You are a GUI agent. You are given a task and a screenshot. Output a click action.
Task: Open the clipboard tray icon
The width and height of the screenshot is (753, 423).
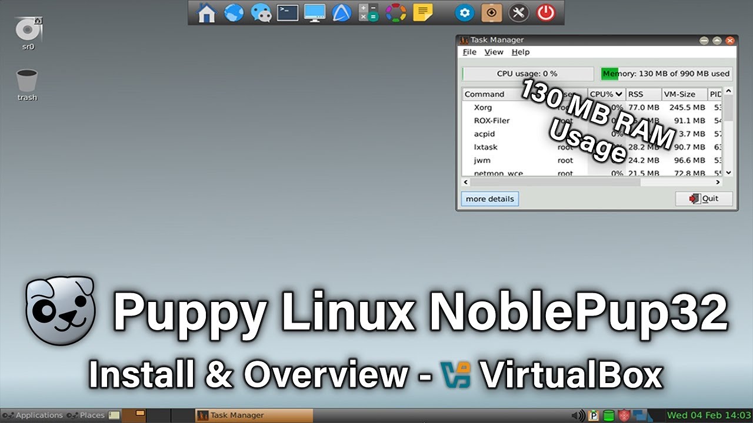tap(594, 415)
